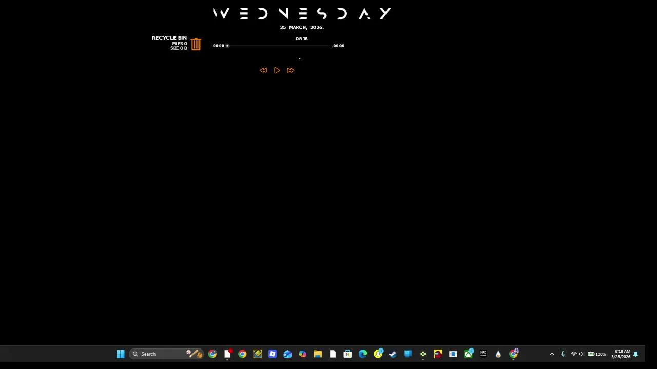657x369 pixels.
Task: Open the water drop app icon
Action: (498, 354)
